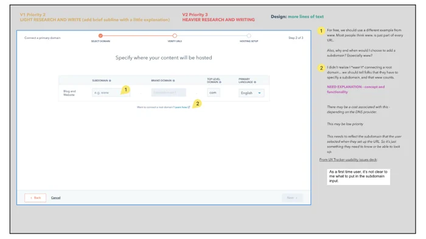
Task: Select the Verify URLs step circle
Action: coord(175,36)
